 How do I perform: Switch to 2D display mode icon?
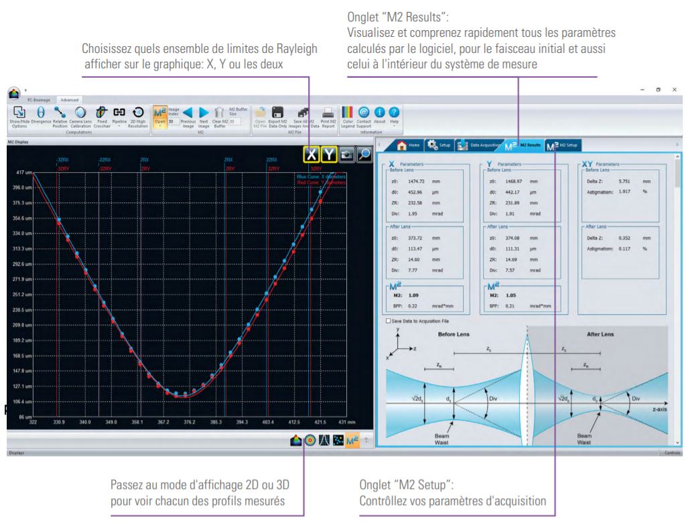click(309, 440)
